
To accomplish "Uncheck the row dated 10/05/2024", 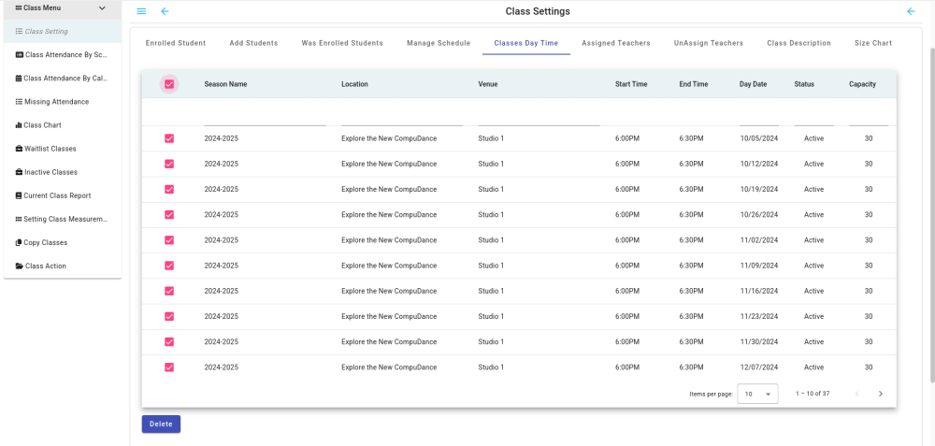I will coord(169,138).
